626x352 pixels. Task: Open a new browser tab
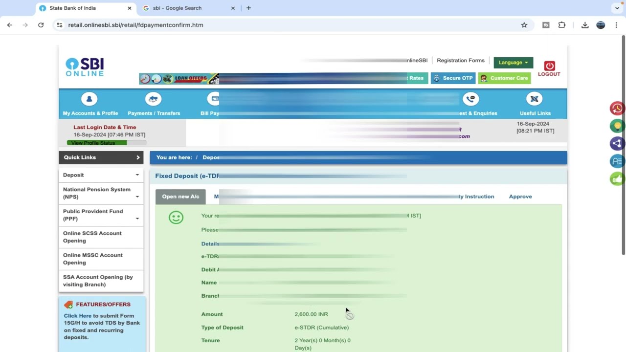click(x=248, y=8)
